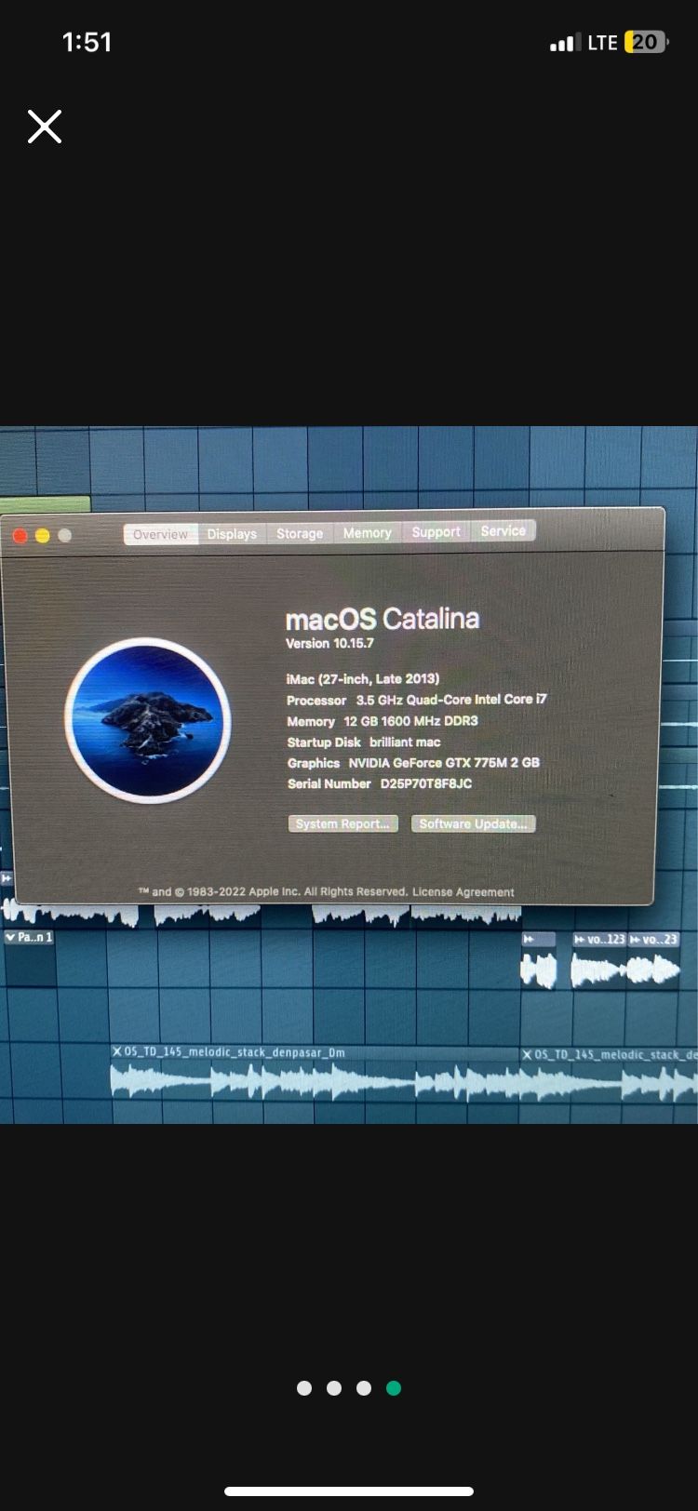Click the serial number D25P70T8F8JC

[426, 783]
